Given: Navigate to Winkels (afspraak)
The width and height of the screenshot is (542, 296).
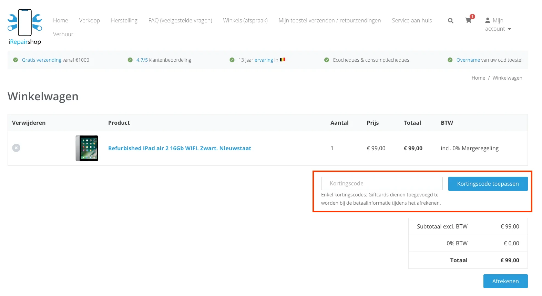Looking at the screenshot, I should coord(245,20).
